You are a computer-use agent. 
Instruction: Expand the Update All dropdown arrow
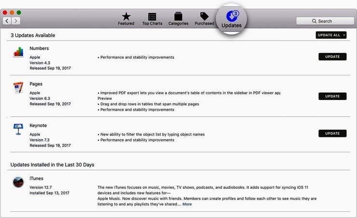[344, 35]
